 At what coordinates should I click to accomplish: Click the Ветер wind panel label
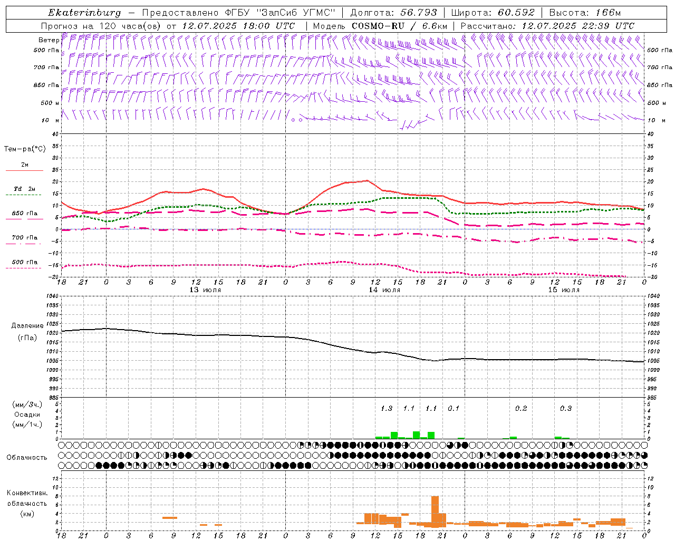coord(49,40)
